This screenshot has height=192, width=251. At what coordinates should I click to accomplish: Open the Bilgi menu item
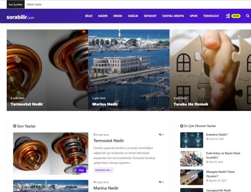click(x=89, y=16)
